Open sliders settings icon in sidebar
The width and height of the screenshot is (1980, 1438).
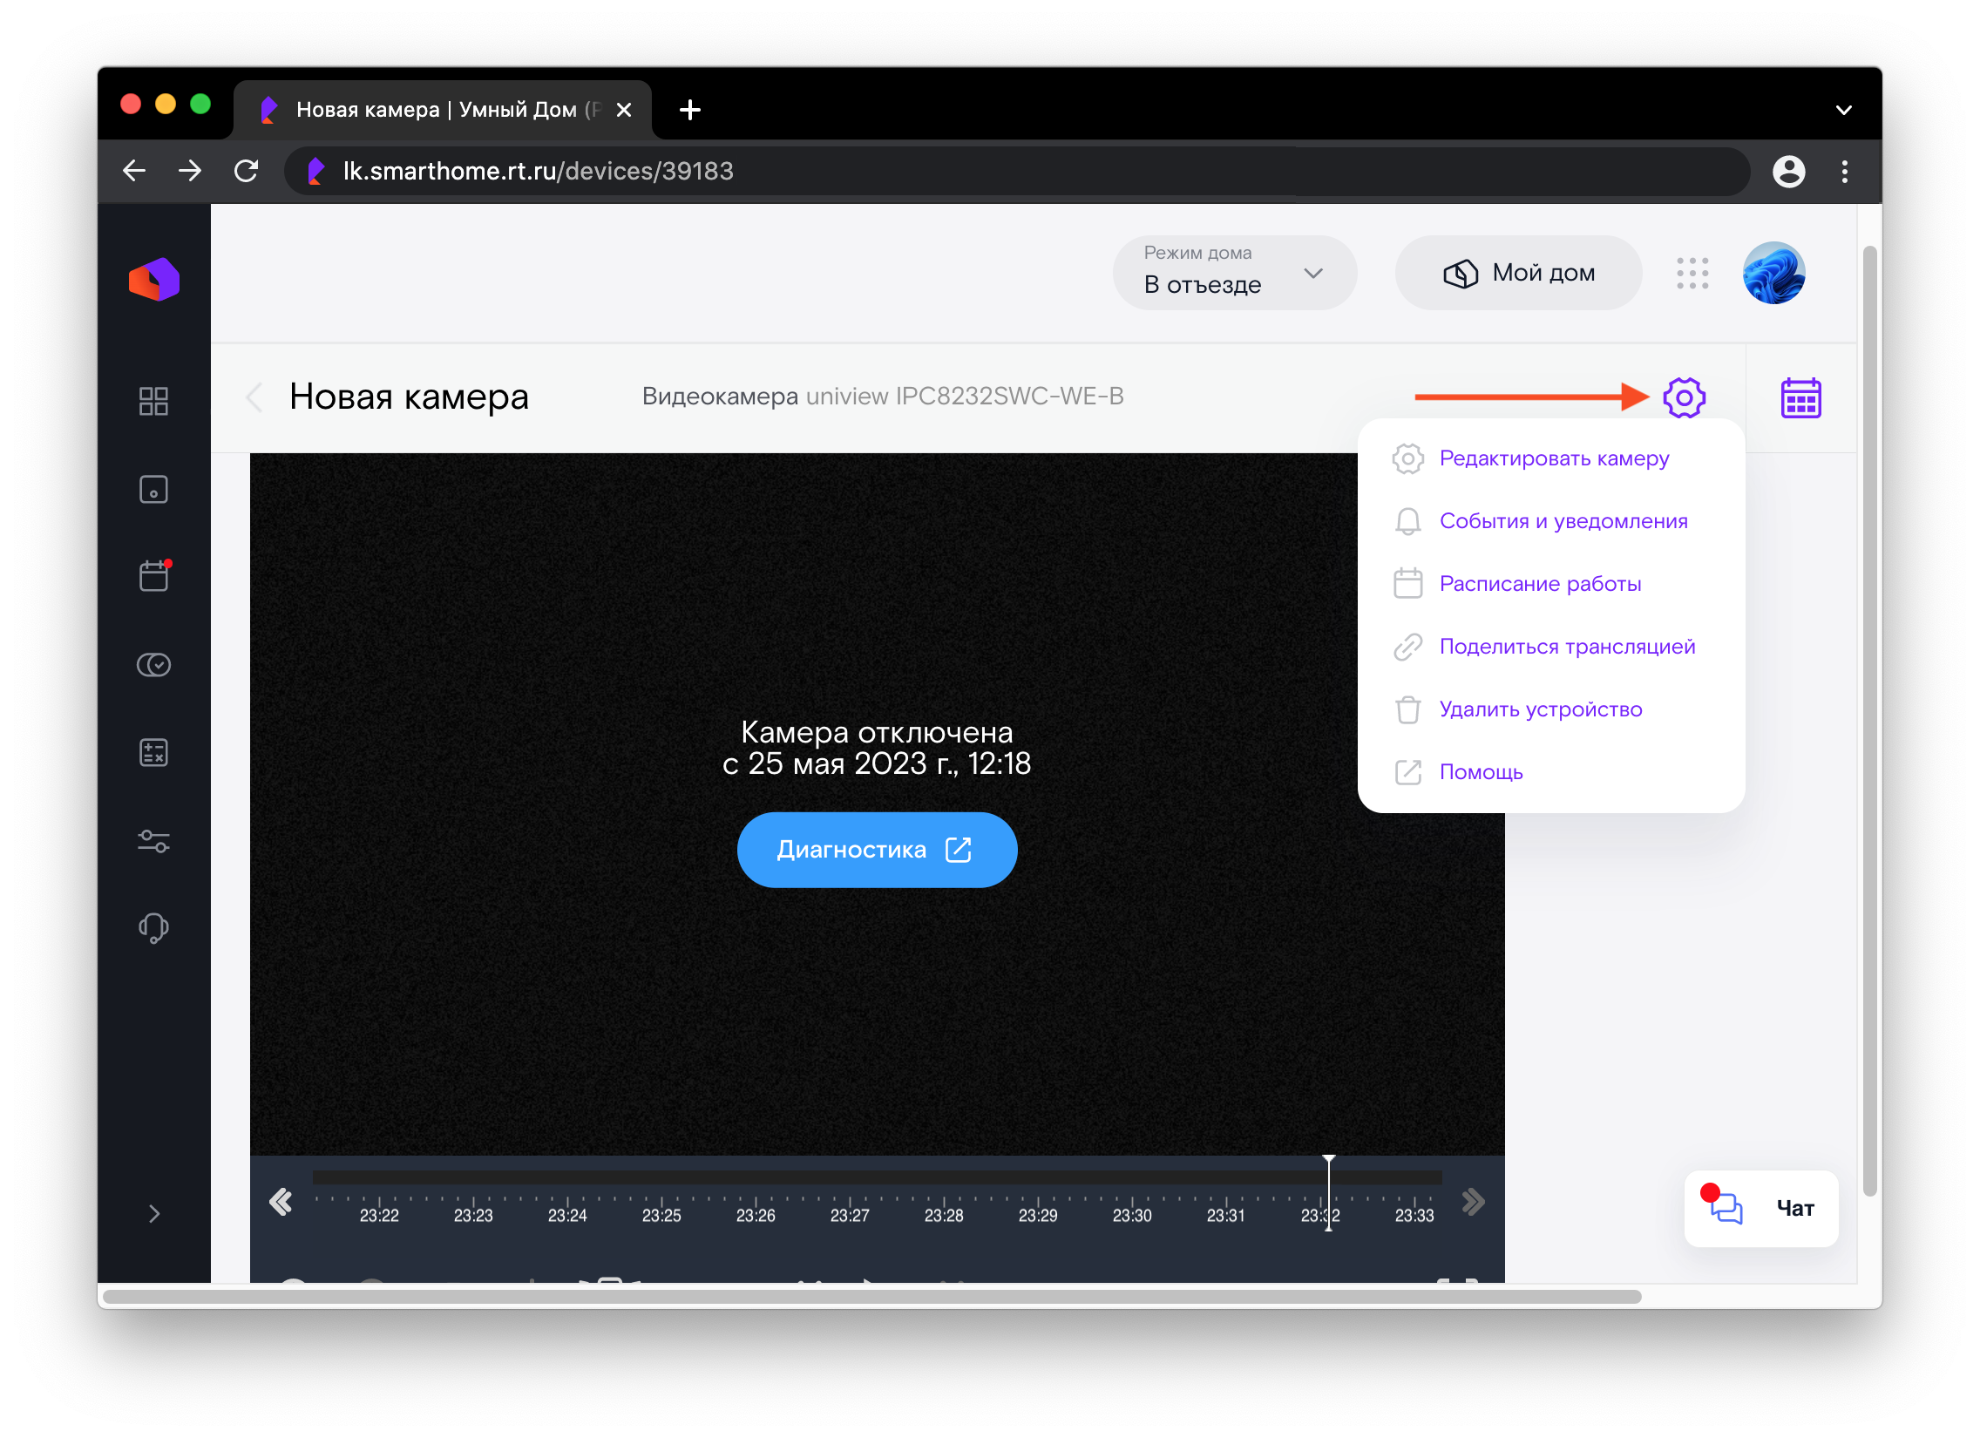pyautogui.click(x=153, y=841)
